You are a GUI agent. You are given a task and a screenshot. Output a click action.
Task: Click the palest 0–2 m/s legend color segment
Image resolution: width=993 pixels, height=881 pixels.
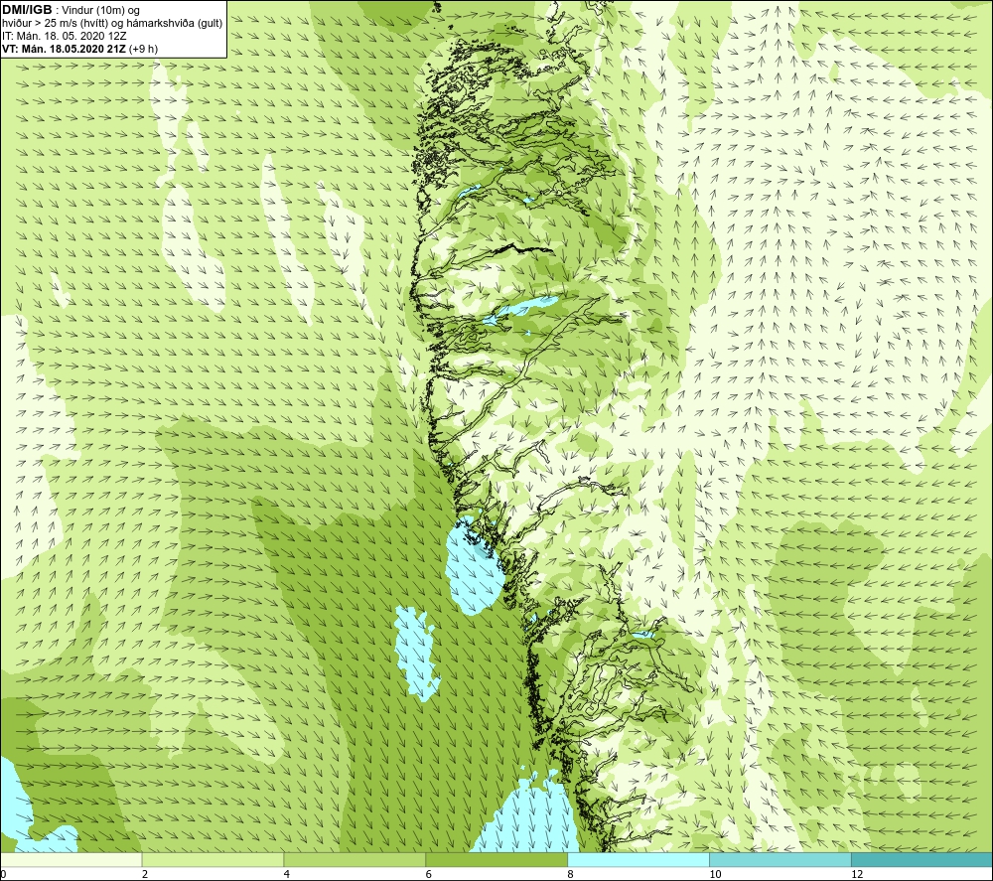(71, 859)
